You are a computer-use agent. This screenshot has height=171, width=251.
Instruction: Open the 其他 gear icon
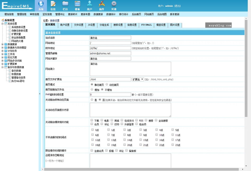click(x=114, y=4)
